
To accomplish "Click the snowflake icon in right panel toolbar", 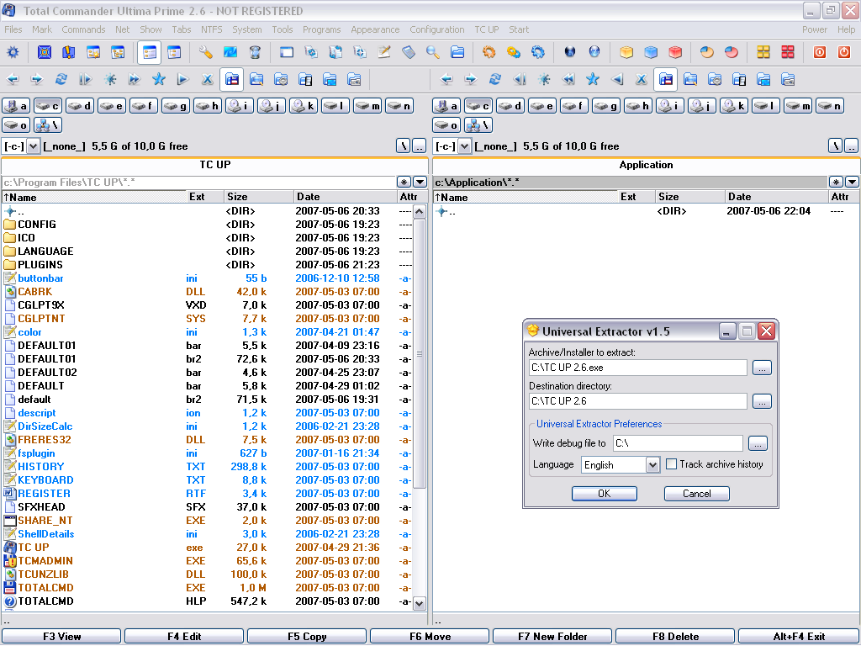I will [x=544, y=80].
